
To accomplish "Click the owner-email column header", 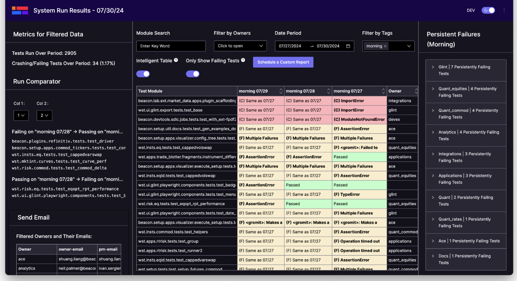I will (x=77, y=249).
